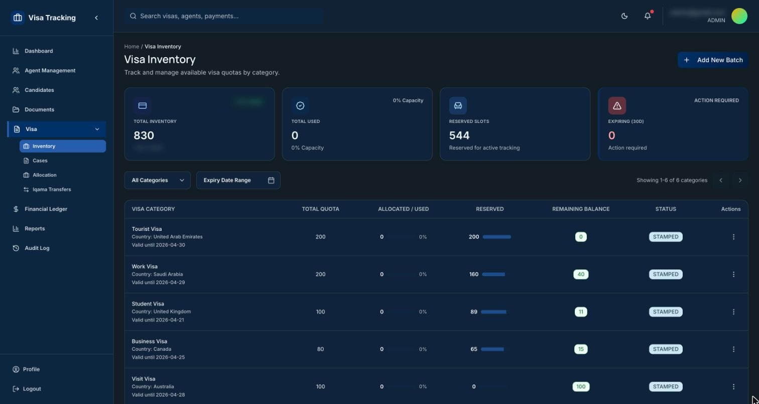Click the Total Used checkmark icon
Image resolution: width=759 pixels, height=404 pixels.
tap(300, 106)
